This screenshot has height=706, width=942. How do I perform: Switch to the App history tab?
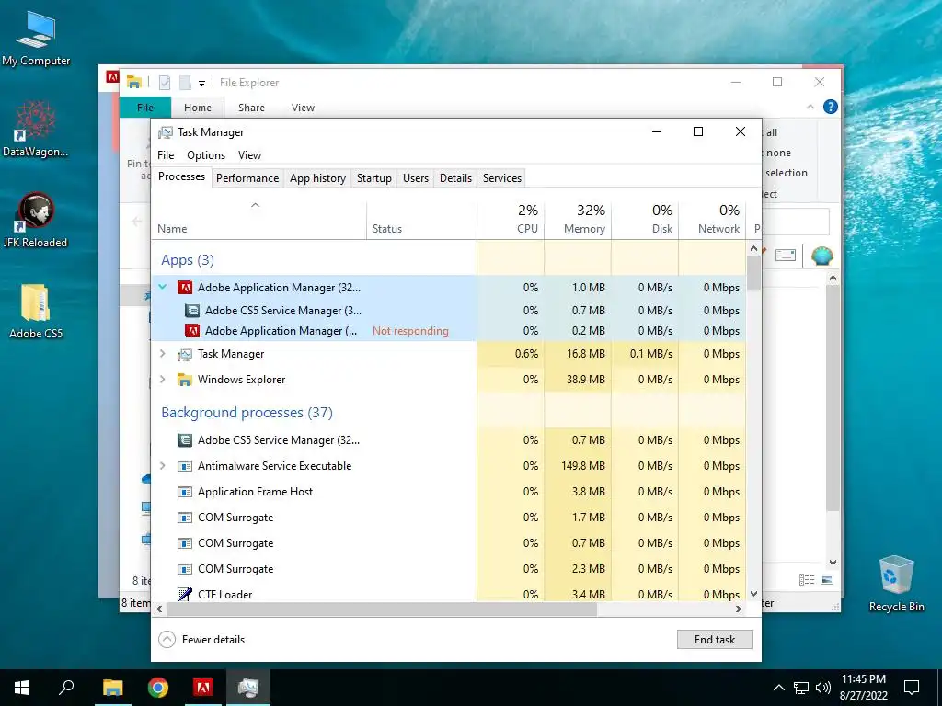point(317,178)
